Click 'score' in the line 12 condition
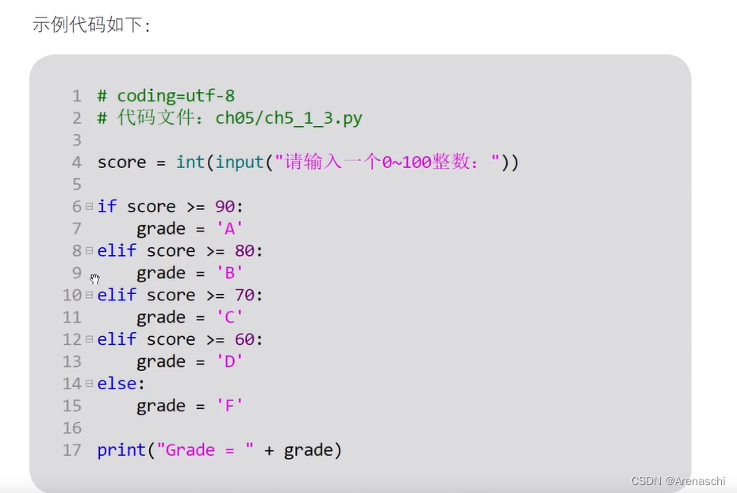Image resolution: width=737 pixels, height=493 pixels. pos(171,340)
